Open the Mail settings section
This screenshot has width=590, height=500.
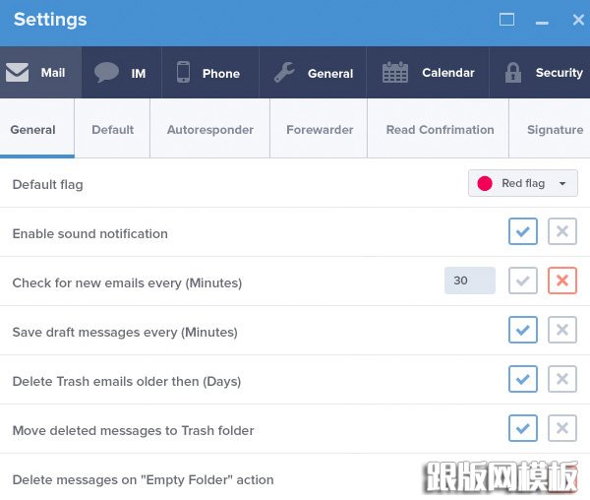click(x=40, y=72)
